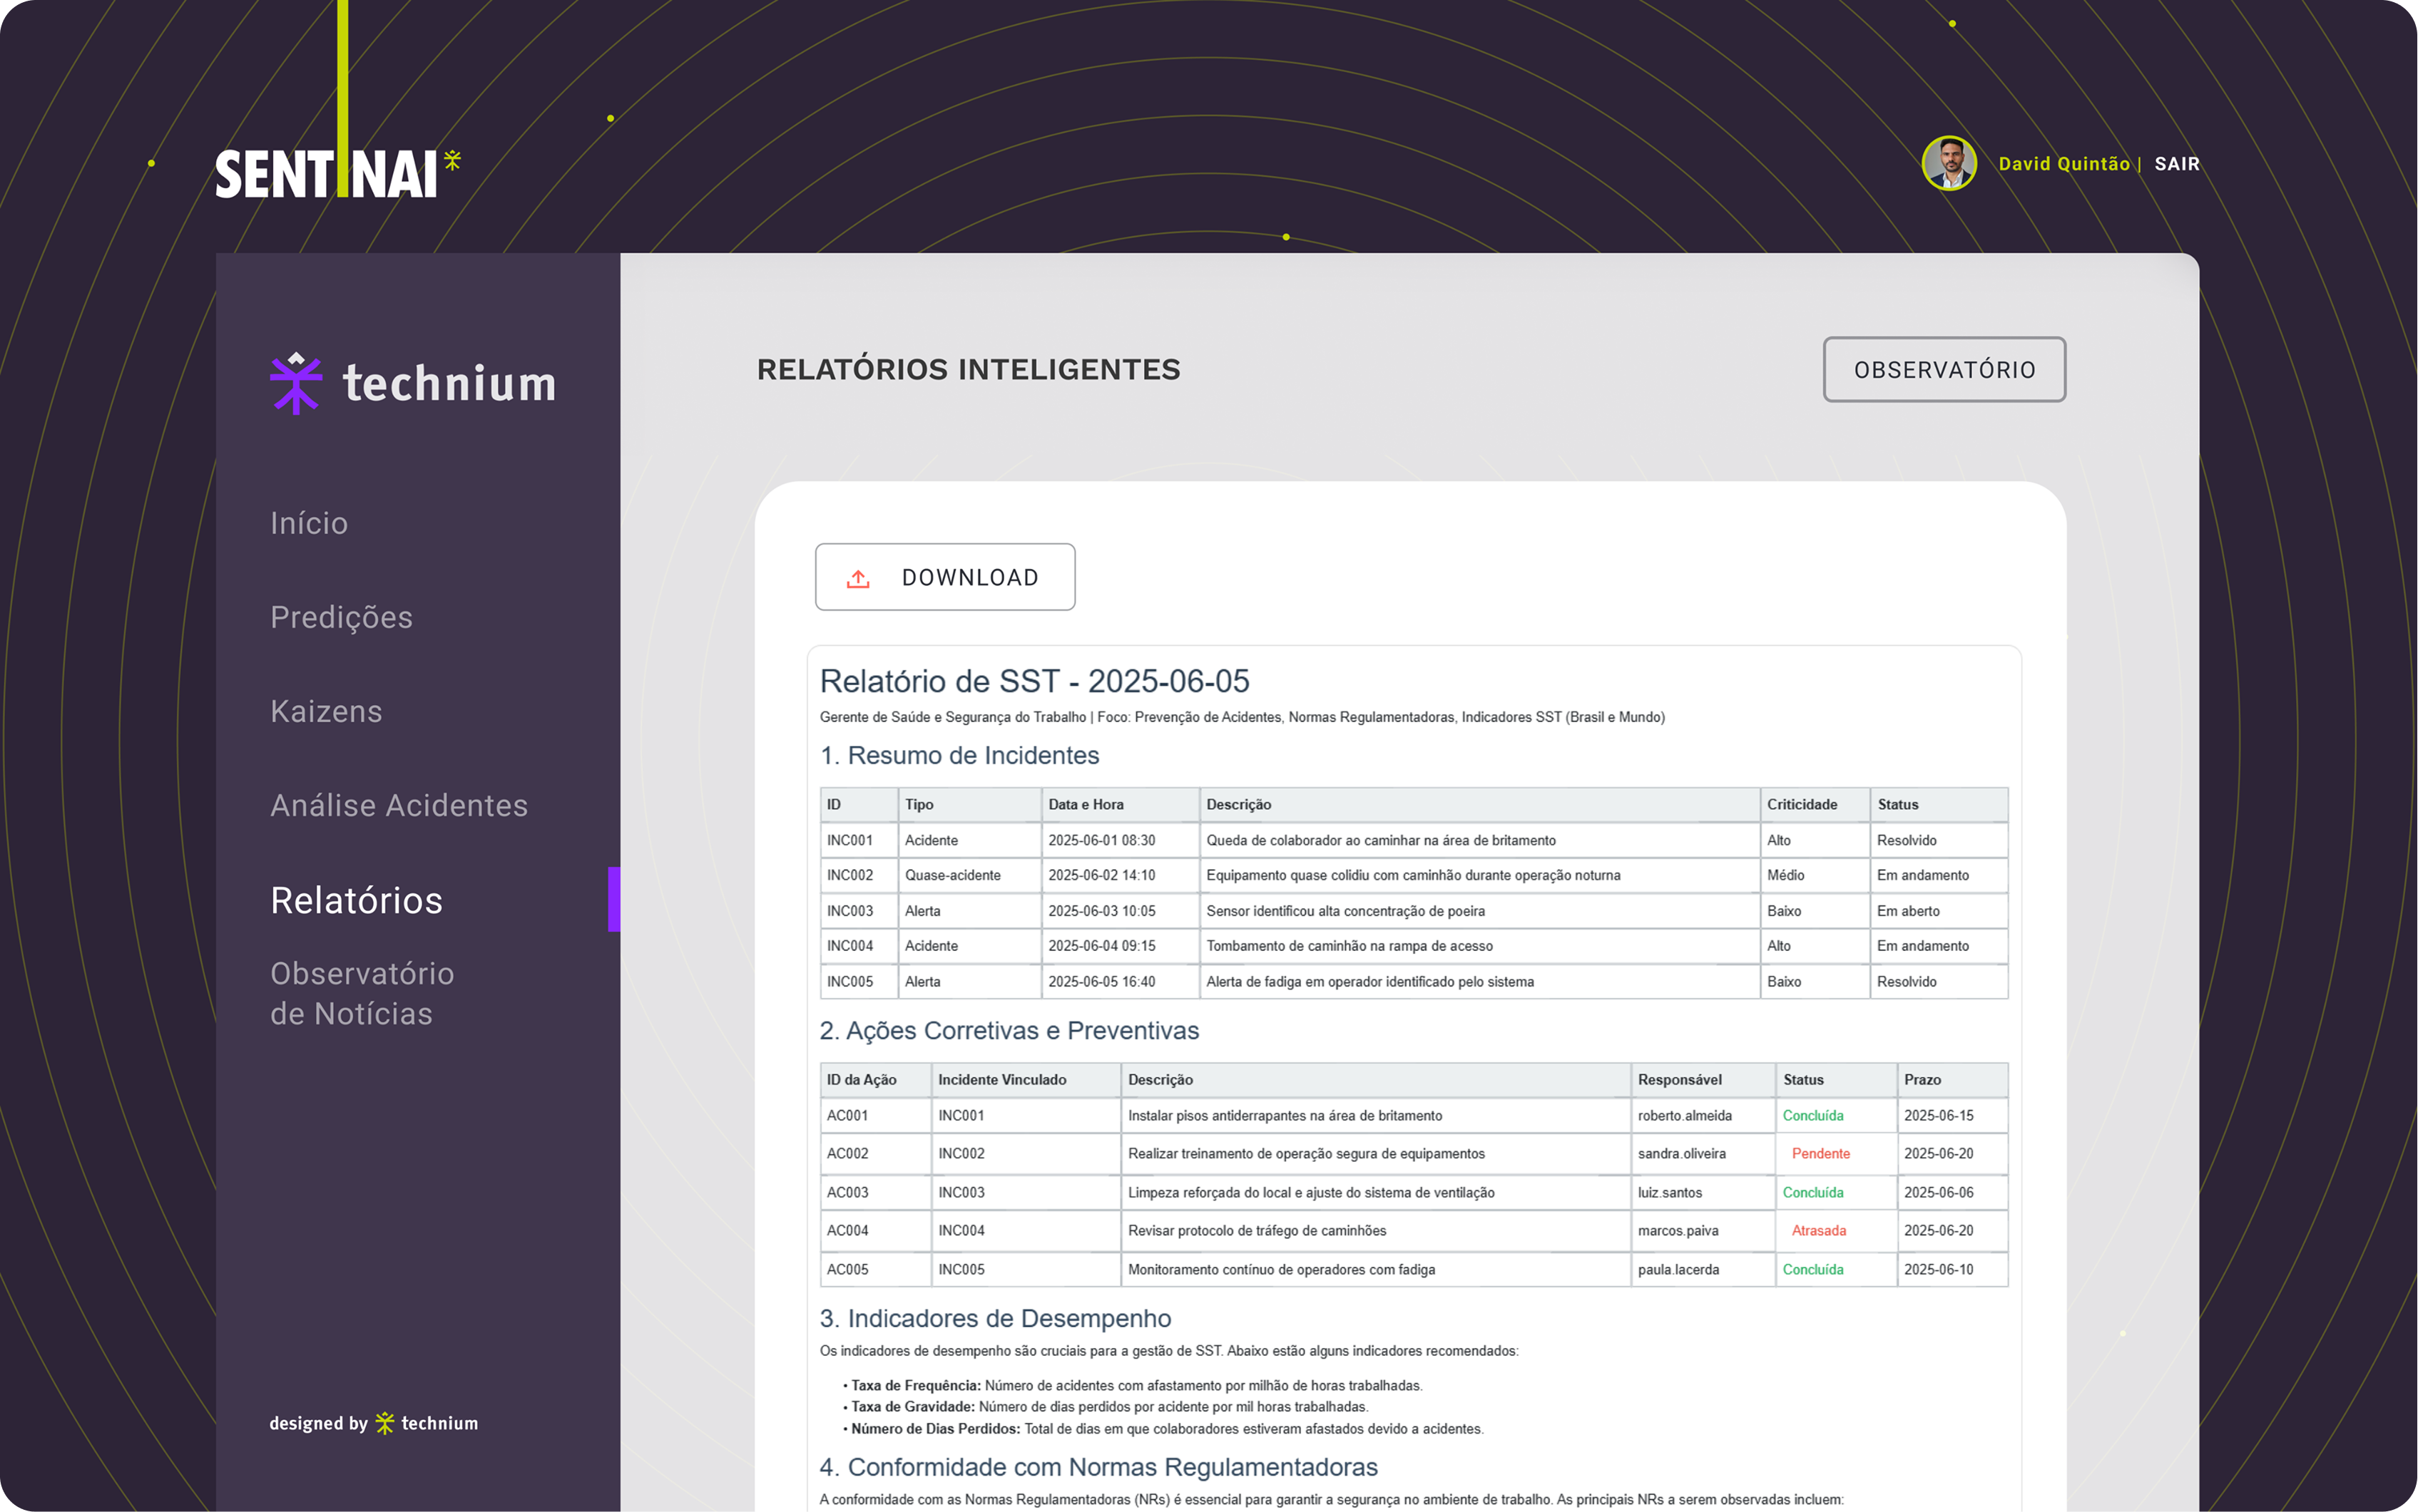Go to Predições in sidebar
Screen dimensions: 2418x1512
pos(341,617)
